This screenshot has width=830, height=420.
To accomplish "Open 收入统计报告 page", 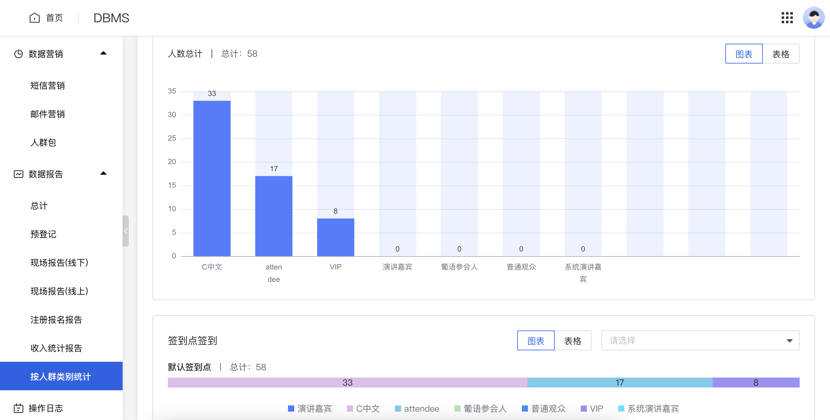I will click(56, 348).
